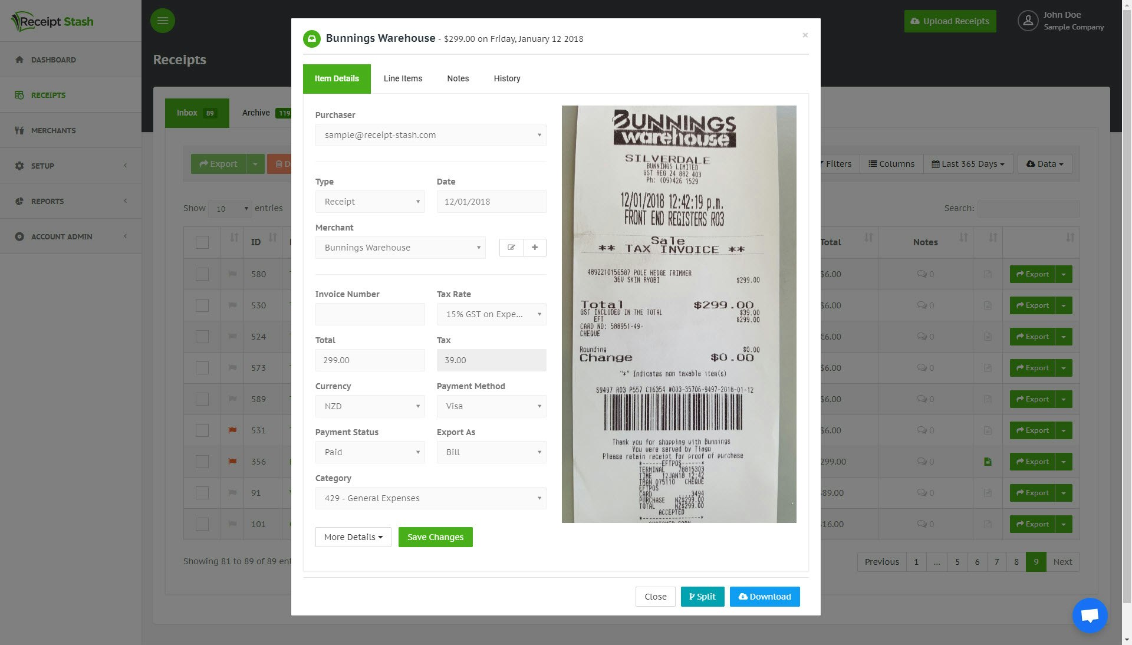This screenshot has width=1132, height=645.
Task: Select Merchants in the sidebar
Action: [x=53, y=130]
